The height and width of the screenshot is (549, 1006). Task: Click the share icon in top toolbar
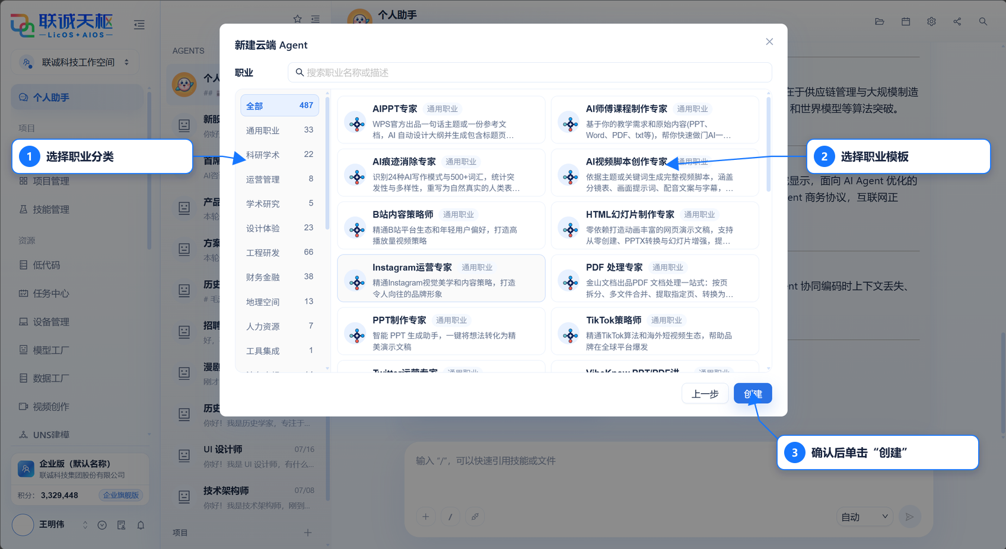[x=957, y=22]
